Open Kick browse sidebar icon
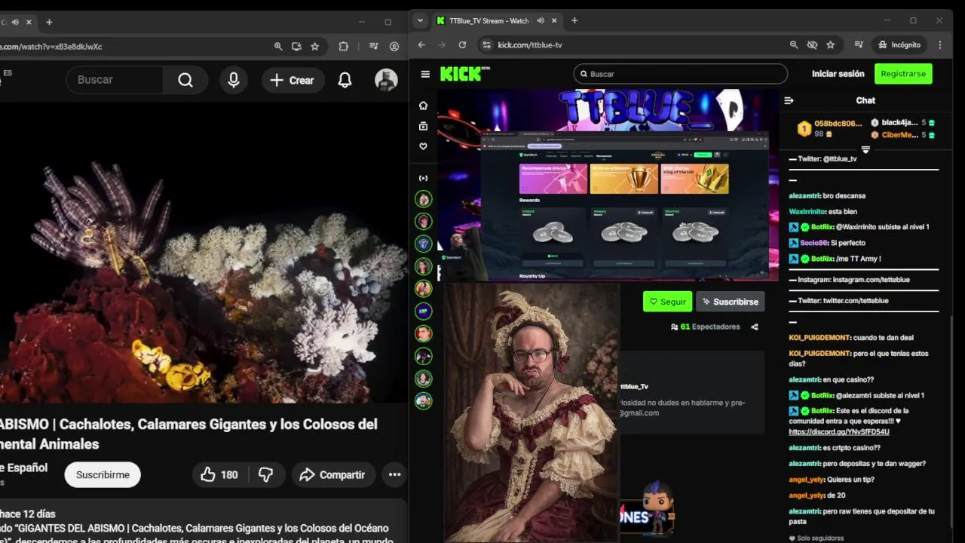 [423, 126]
